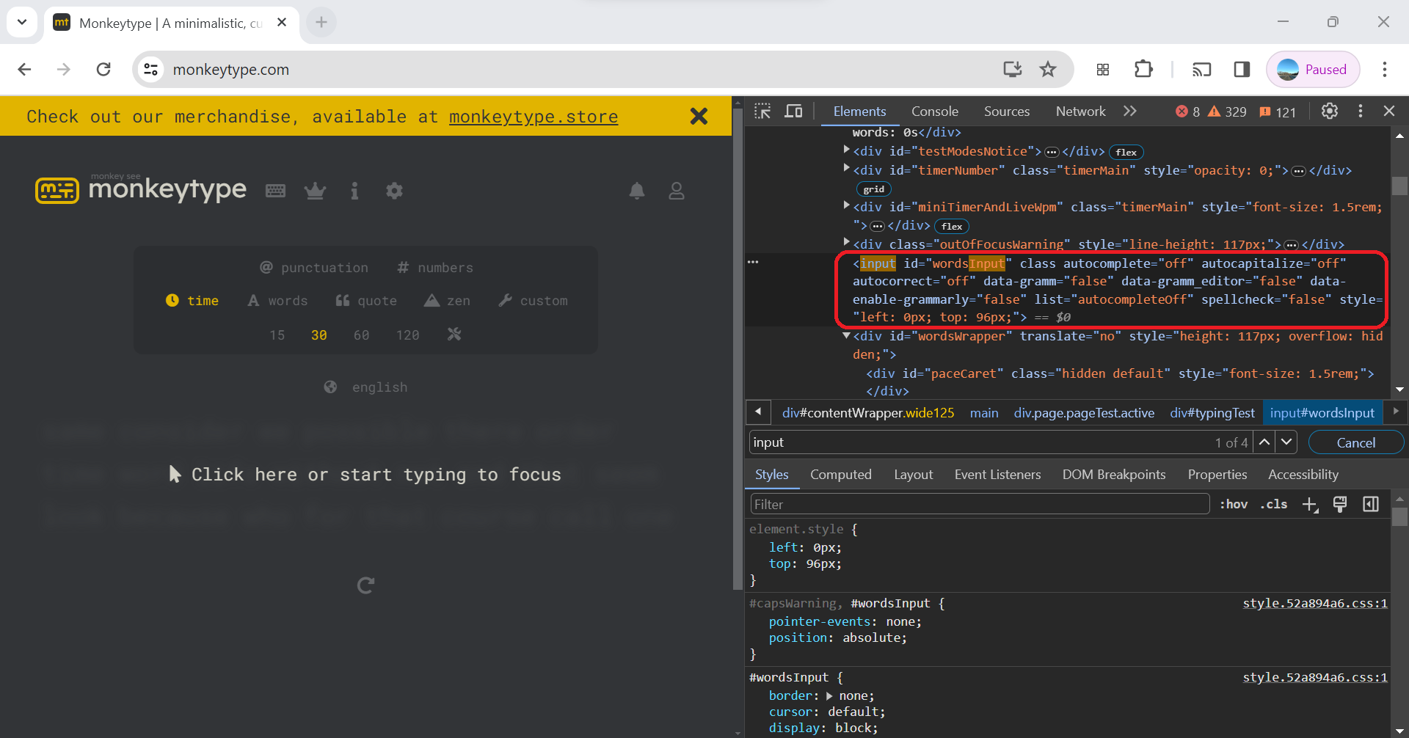Toggle device toolbar in DevTools
1409x738 pixels.
793,111
